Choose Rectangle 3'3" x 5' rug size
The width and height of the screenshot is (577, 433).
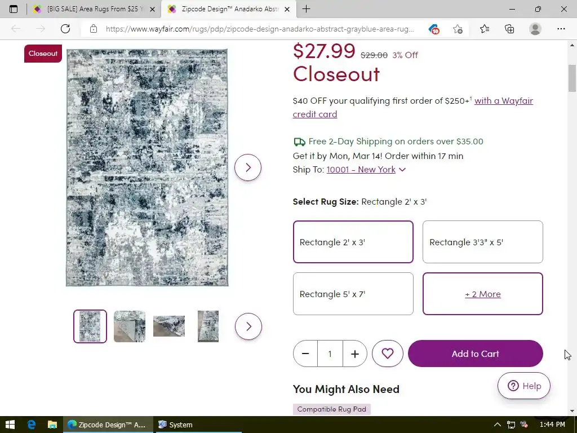tap(482, 242)
